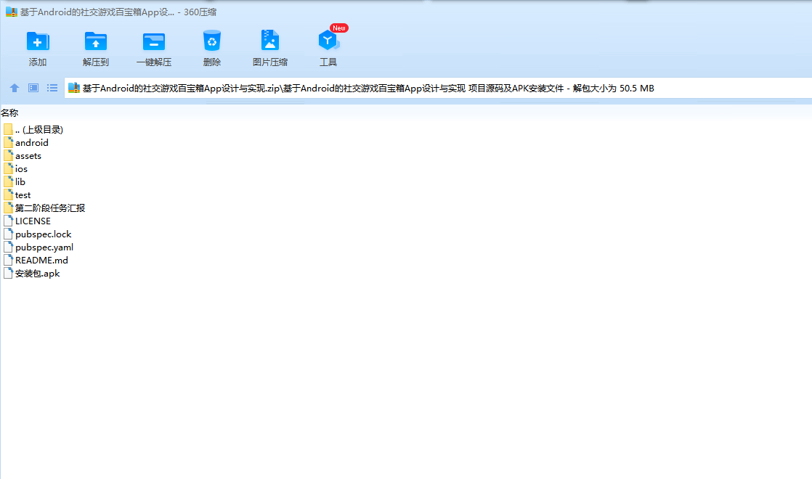Viewport: 812px width, 479px height.
Task: Click the pubspec.lock file icon
Action: pyautogui.click(x=8, y=234)
